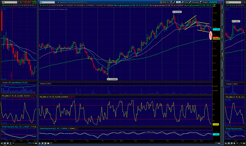Toggle the Trade sidebar panel
Viewport: 246px width, 146px height.
222,7
